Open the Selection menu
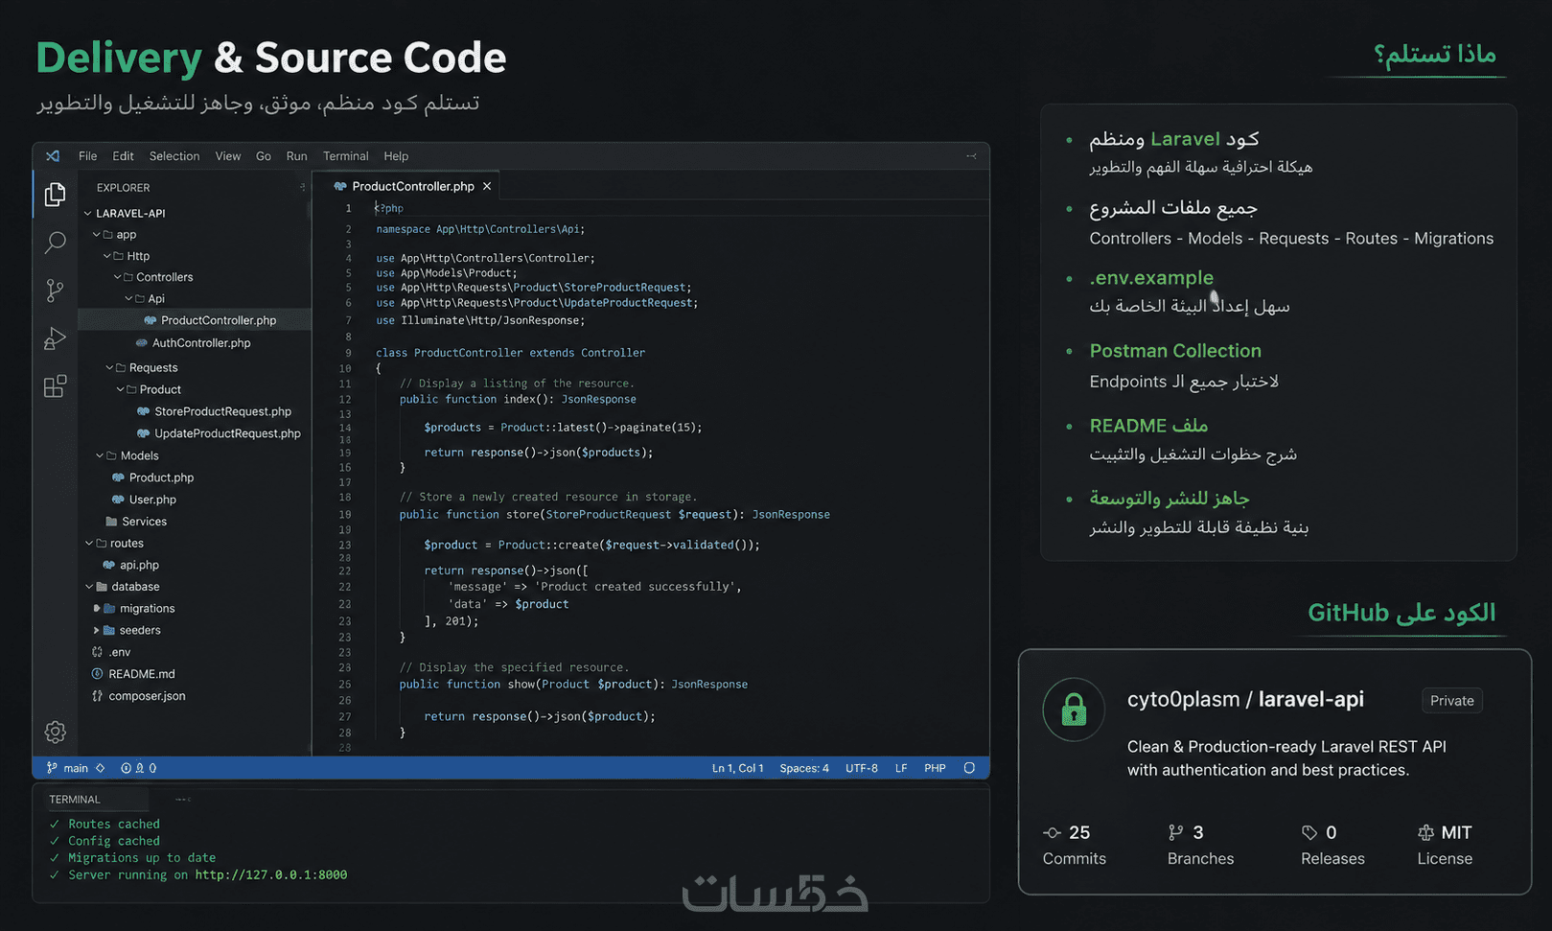Screen dimensions: 1552x931 point(174,156)
